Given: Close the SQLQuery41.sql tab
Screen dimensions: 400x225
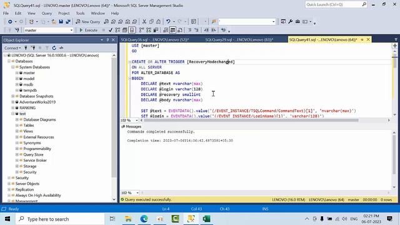Looking at the screenshot, I should click(368, 39).
